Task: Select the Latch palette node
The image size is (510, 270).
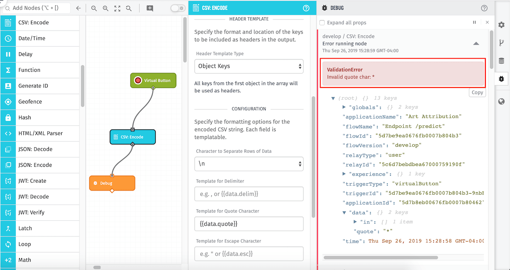Action: [x=40, y=228]
